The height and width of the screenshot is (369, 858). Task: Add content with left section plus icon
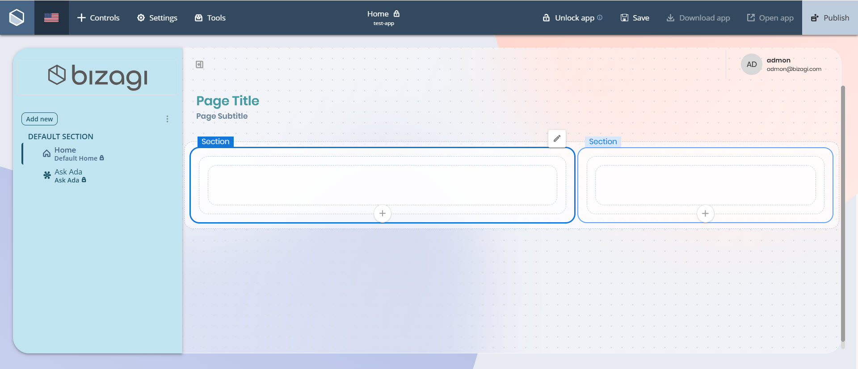pyautogui.click(x=383, y=214)
